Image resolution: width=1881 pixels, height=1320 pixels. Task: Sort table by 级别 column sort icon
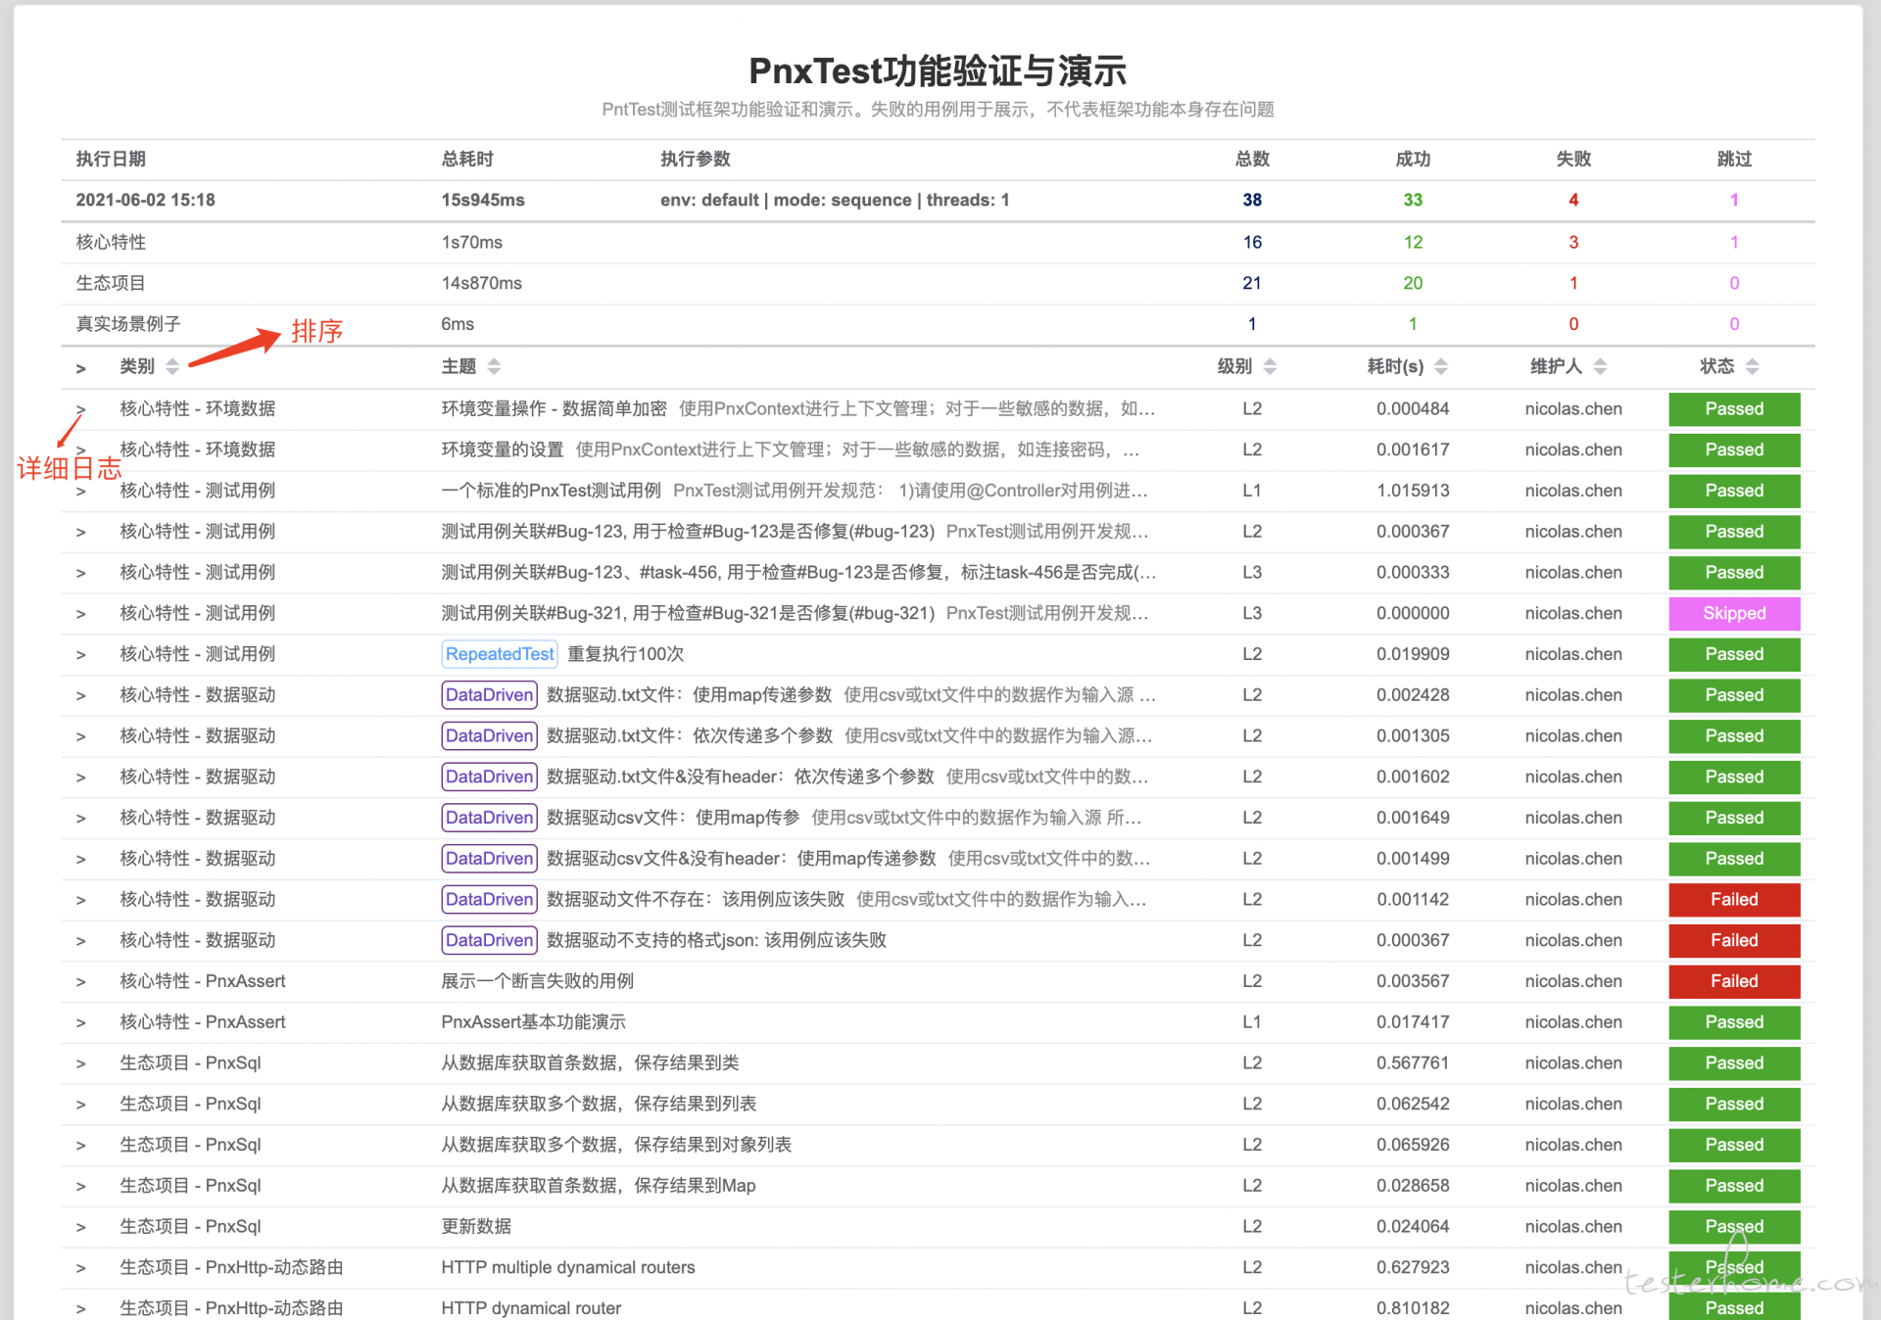(x=1270, y=366)
